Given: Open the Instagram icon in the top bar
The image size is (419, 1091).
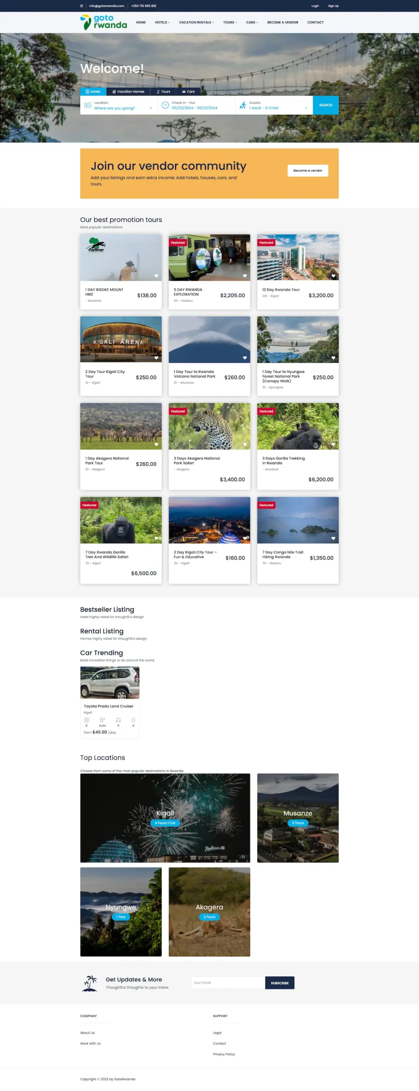Looking at the screenshot, I should (81, 6).
